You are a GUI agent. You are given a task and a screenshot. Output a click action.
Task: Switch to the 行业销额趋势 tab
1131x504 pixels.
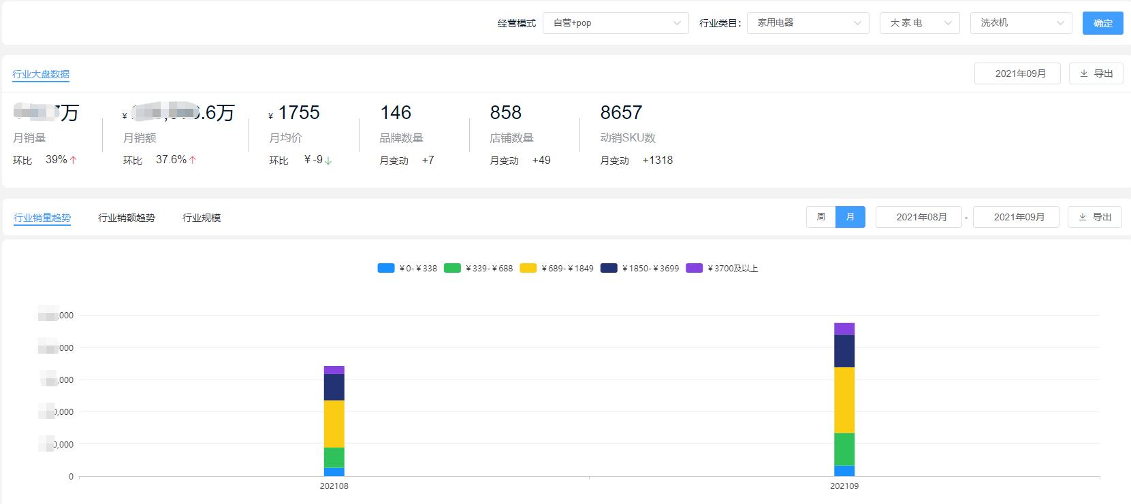127,218
